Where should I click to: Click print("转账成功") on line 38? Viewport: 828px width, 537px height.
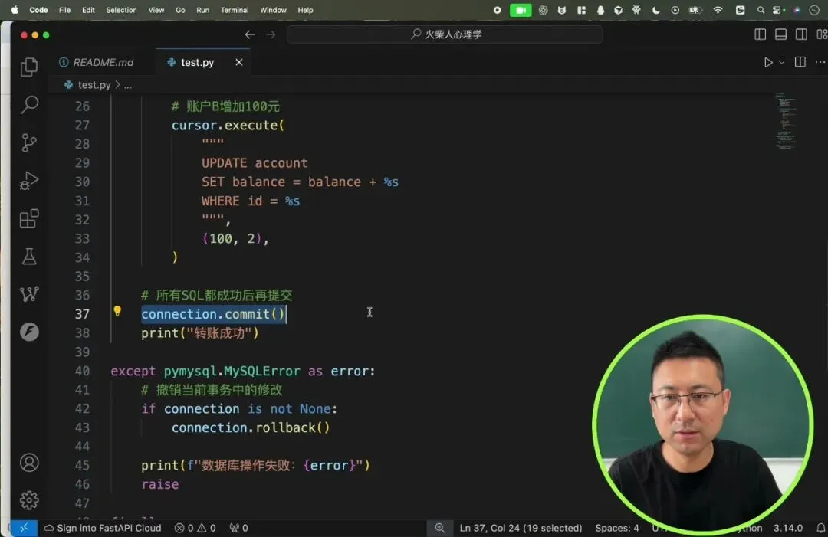pos(199,333)
